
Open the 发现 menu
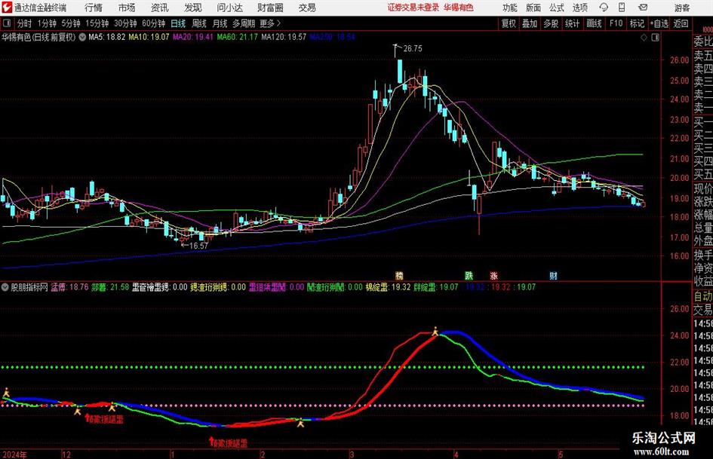[x=193, y=8]
